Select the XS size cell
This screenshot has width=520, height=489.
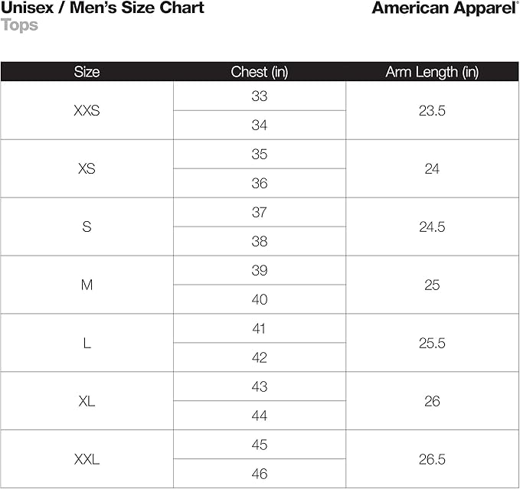click(x=87, y=168)
